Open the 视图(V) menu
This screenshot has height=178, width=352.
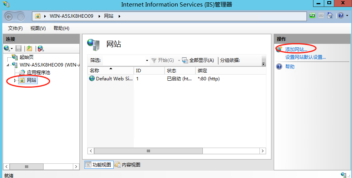[38, 28]
